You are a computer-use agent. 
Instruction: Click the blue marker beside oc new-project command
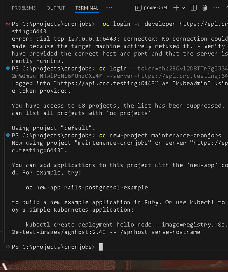pos(8,135)
